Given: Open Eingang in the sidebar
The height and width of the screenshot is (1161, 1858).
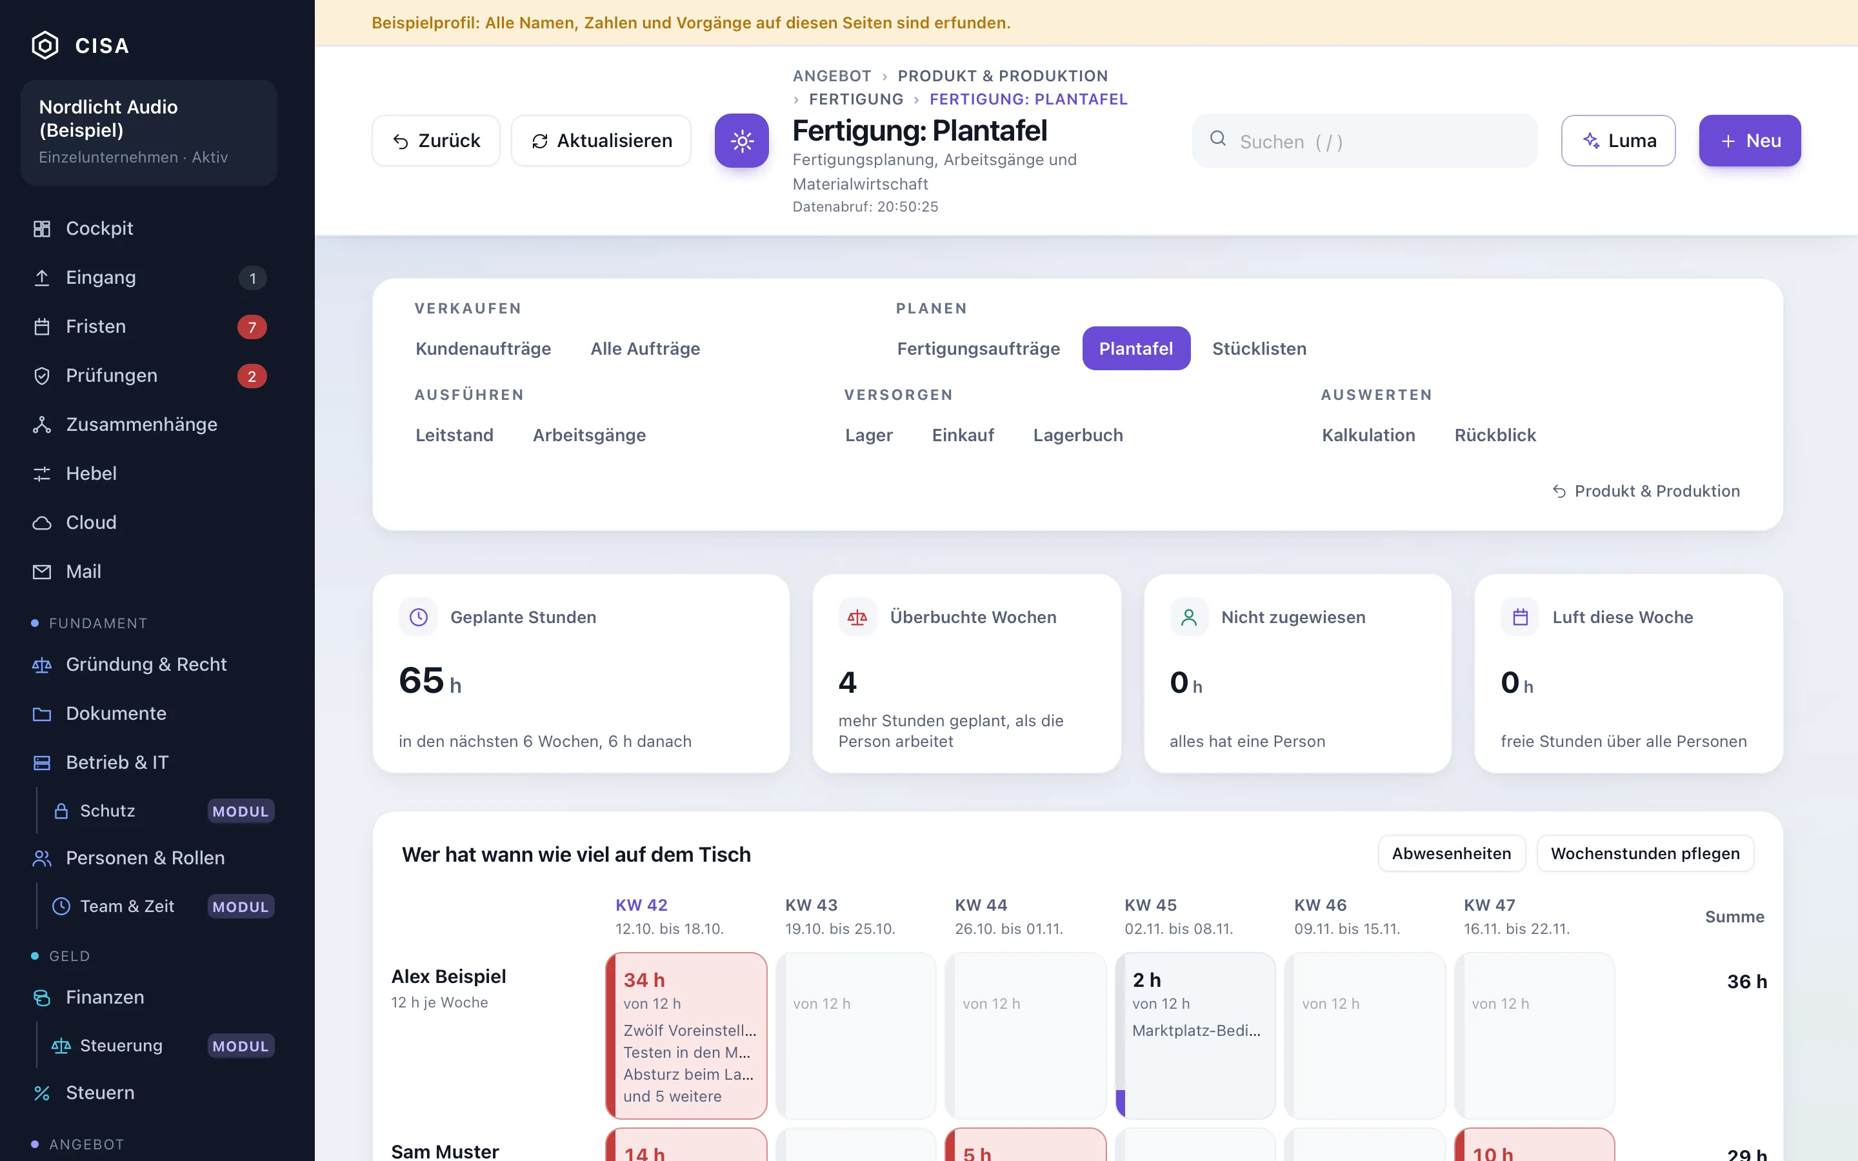Looking at the screenshot, I should tap(149, 277).
